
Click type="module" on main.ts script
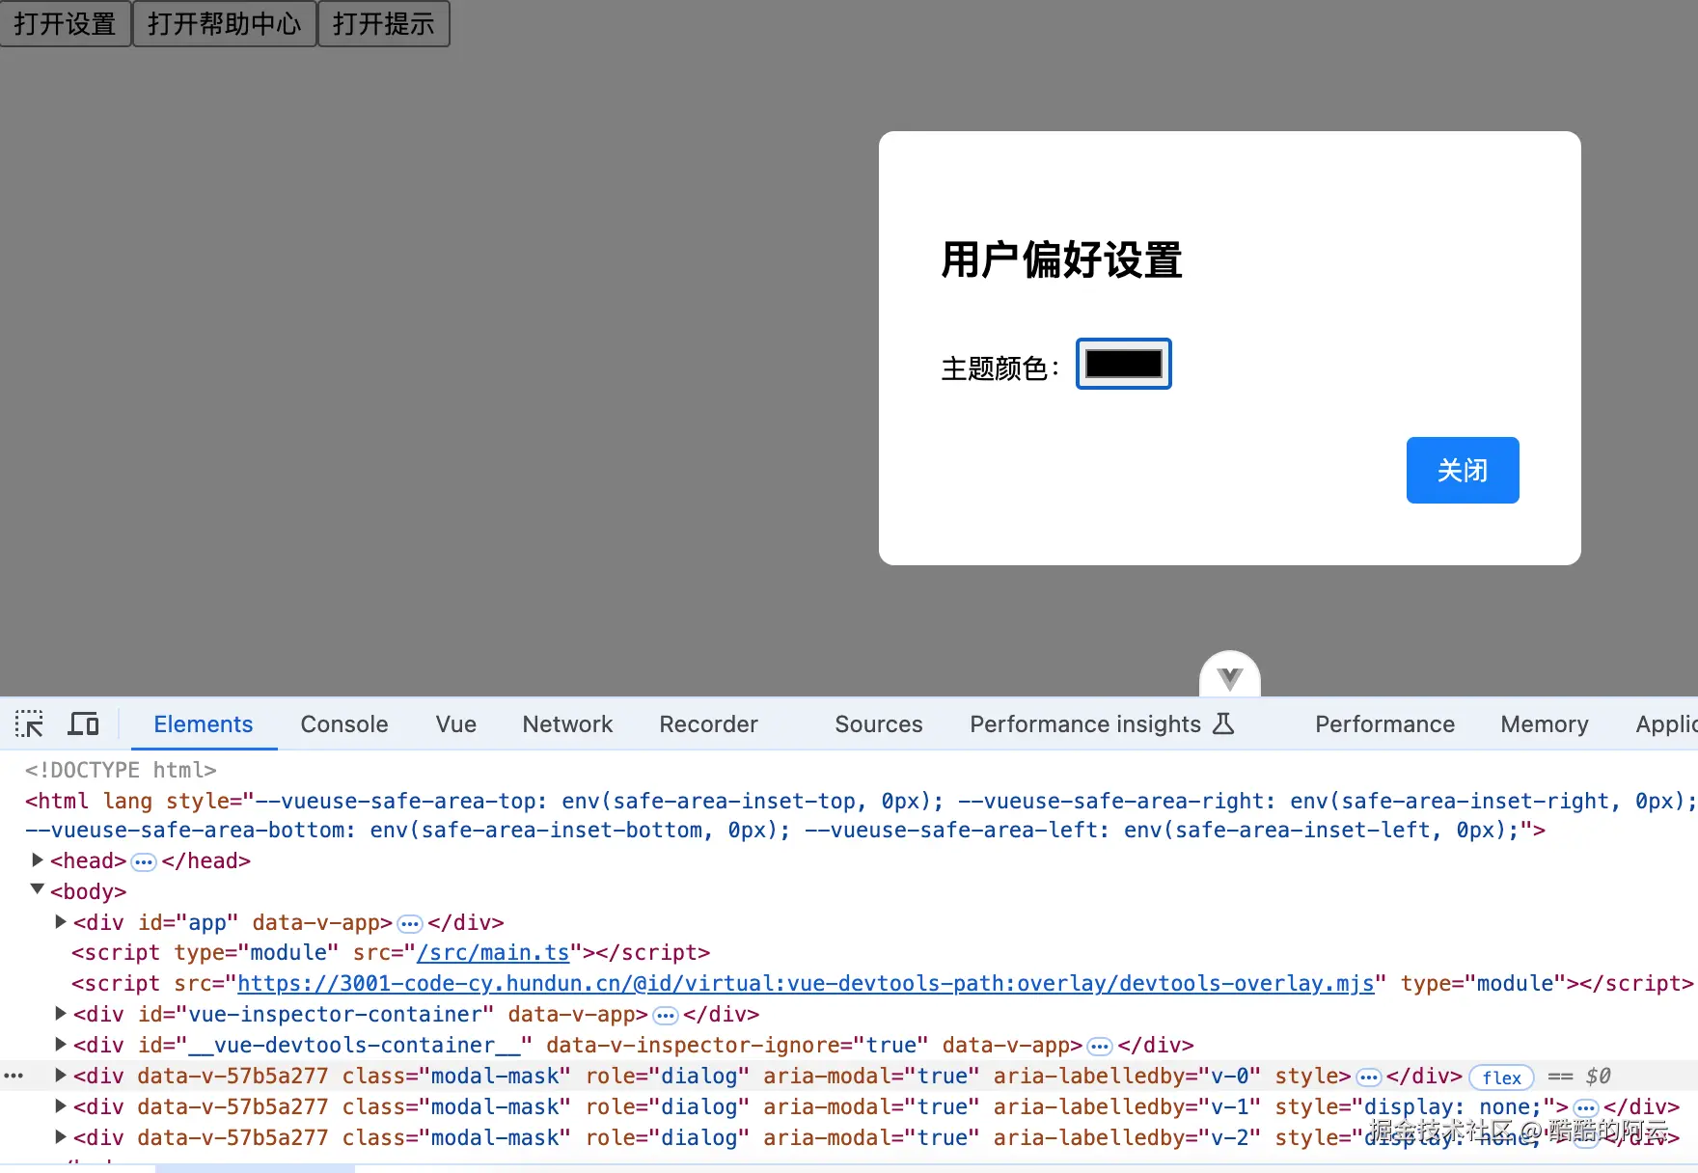(256, 953)
